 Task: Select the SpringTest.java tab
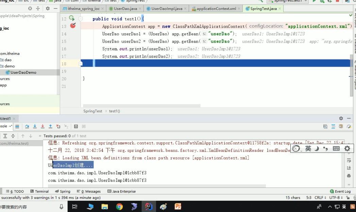264,8
